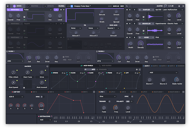This screenshot has height=128, width=191.
Task: Click the Filter 1 power icon
Action: pyautogui.click(x=8, y=51)
